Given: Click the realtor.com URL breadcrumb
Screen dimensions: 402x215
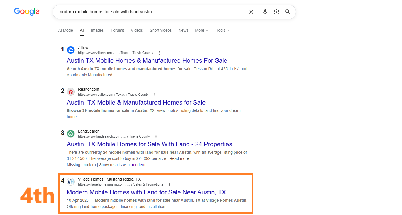Looking at the screenshot, I should pos(113,95).
